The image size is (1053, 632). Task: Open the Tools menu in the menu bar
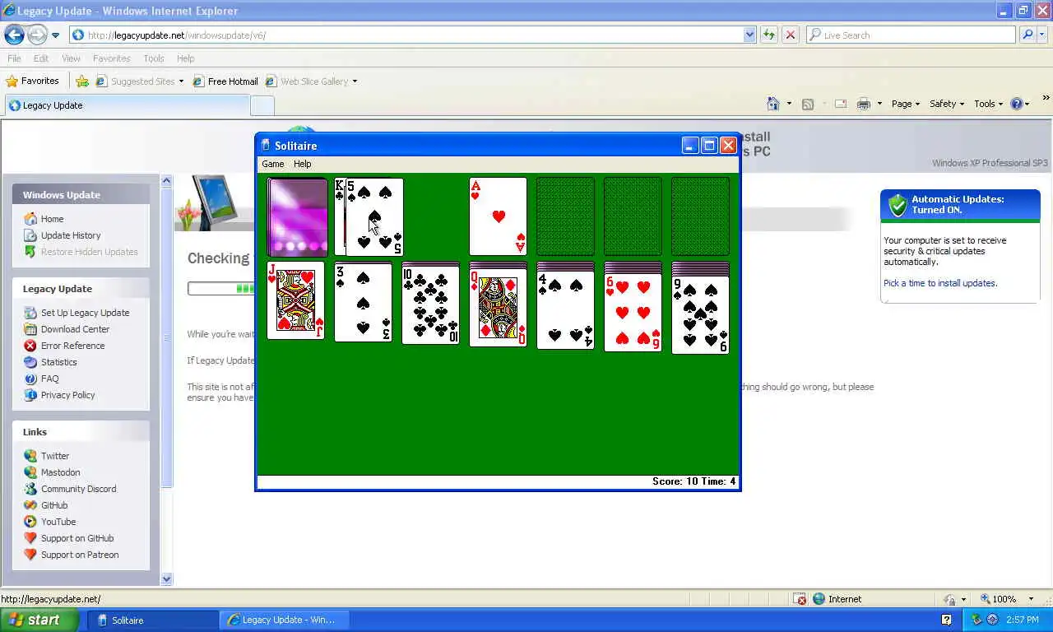coord(154,58)
